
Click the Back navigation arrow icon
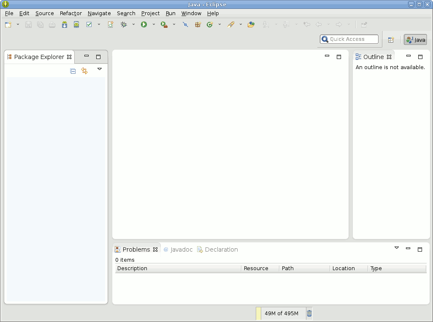(319, 24)
